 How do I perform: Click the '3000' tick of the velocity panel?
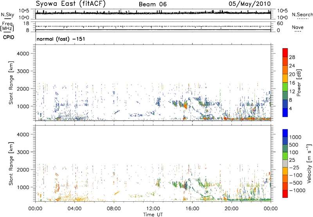(x=23, y=152)
